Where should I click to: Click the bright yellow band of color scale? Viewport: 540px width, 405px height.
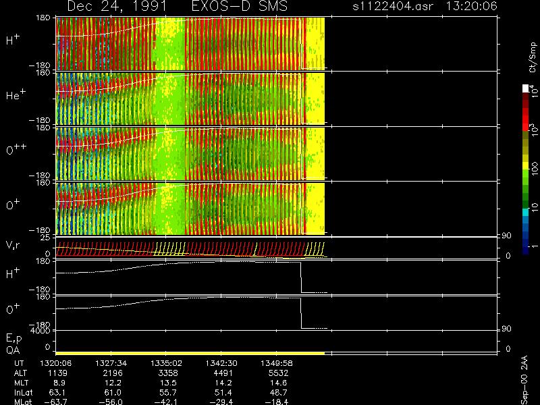[x=526, y=166]
